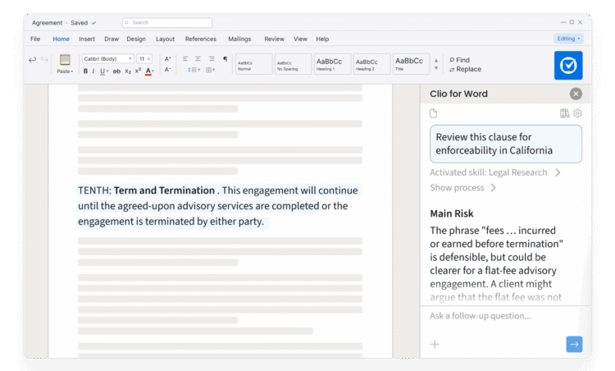Increase font size with A+ icon

[x=168, y=59]
